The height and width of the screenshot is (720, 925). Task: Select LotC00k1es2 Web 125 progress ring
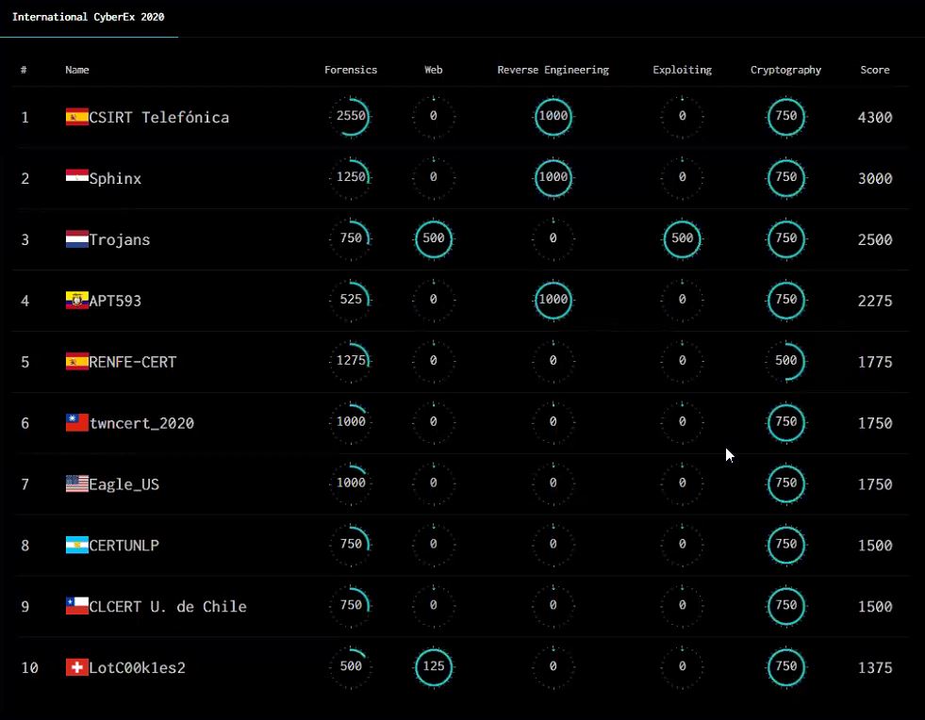click(x=434, y=667)
